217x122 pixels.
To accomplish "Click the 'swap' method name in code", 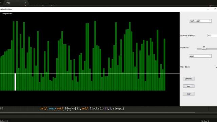I will 52,108.
